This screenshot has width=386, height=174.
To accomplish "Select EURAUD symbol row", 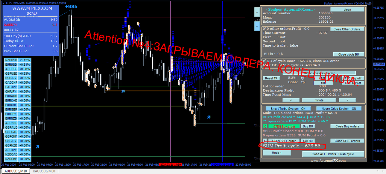I will pyautogui.click(x=18, y=96).
